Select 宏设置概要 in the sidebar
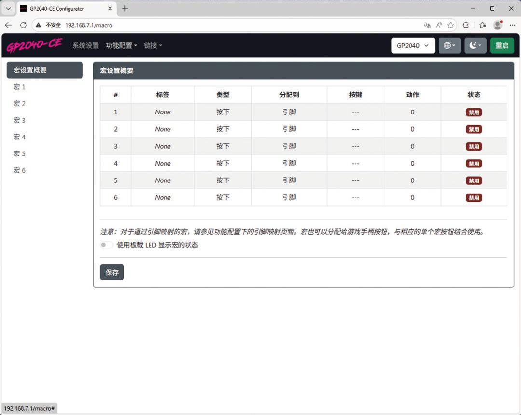 45,70
